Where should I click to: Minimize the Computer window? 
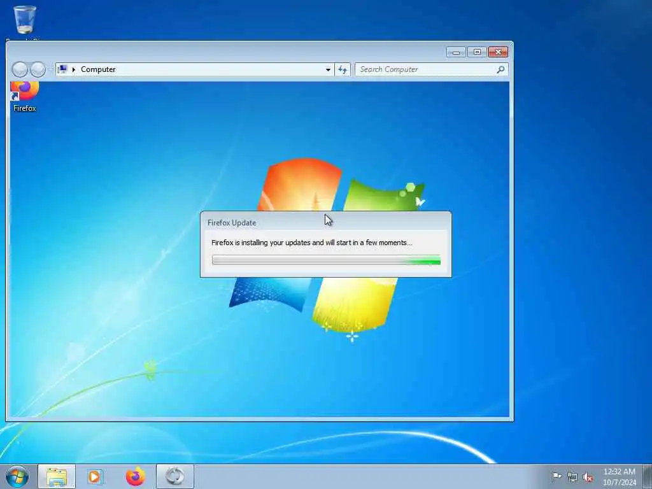[x=456, y=52]
